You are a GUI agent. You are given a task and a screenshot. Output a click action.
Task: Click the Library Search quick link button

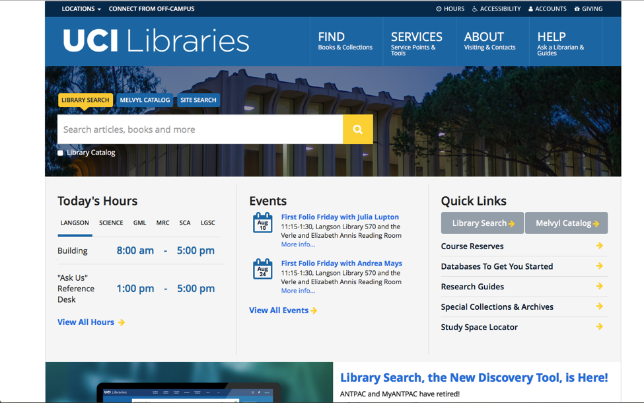483,223
